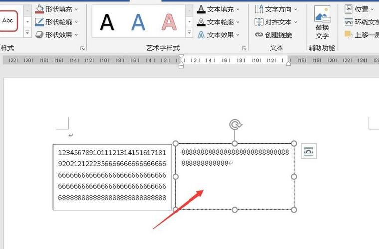Click the line starting 9202121222356 in left box
379x249 pixels.
pos(112,164)
